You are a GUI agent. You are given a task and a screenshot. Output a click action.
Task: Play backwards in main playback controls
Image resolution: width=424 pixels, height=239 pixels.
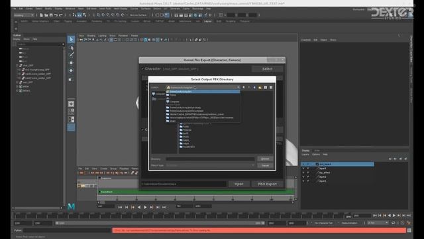(x=390, y=215)
